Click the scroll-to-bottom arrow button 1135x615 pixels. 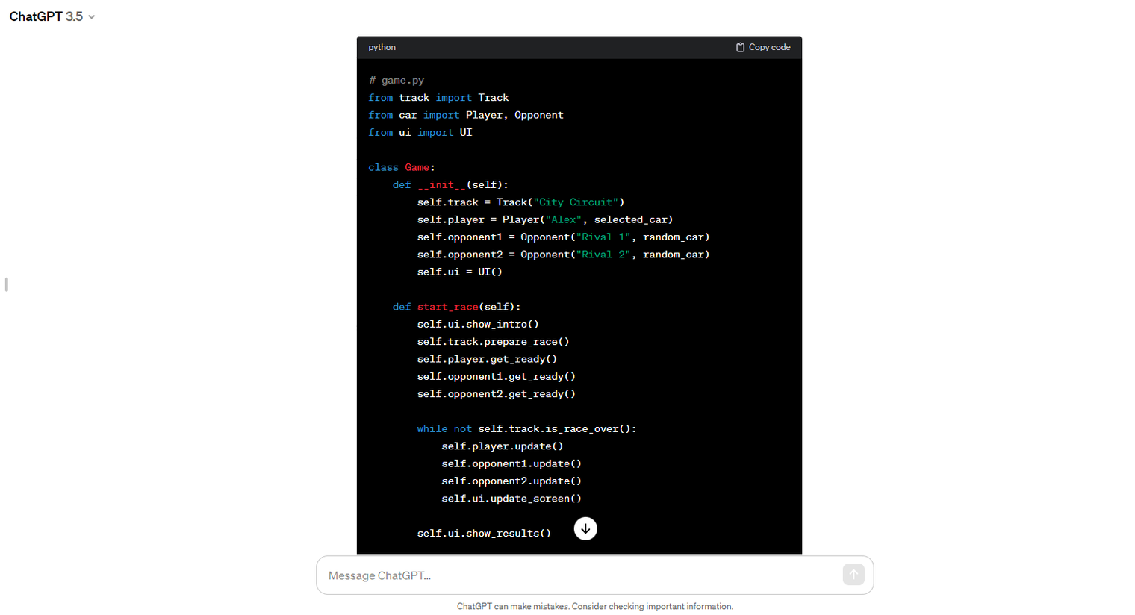(x=585, y=528)
